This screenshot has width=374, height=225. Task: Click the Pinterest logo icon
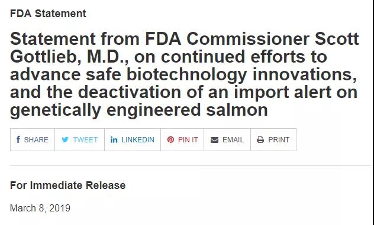pos(170,140)
